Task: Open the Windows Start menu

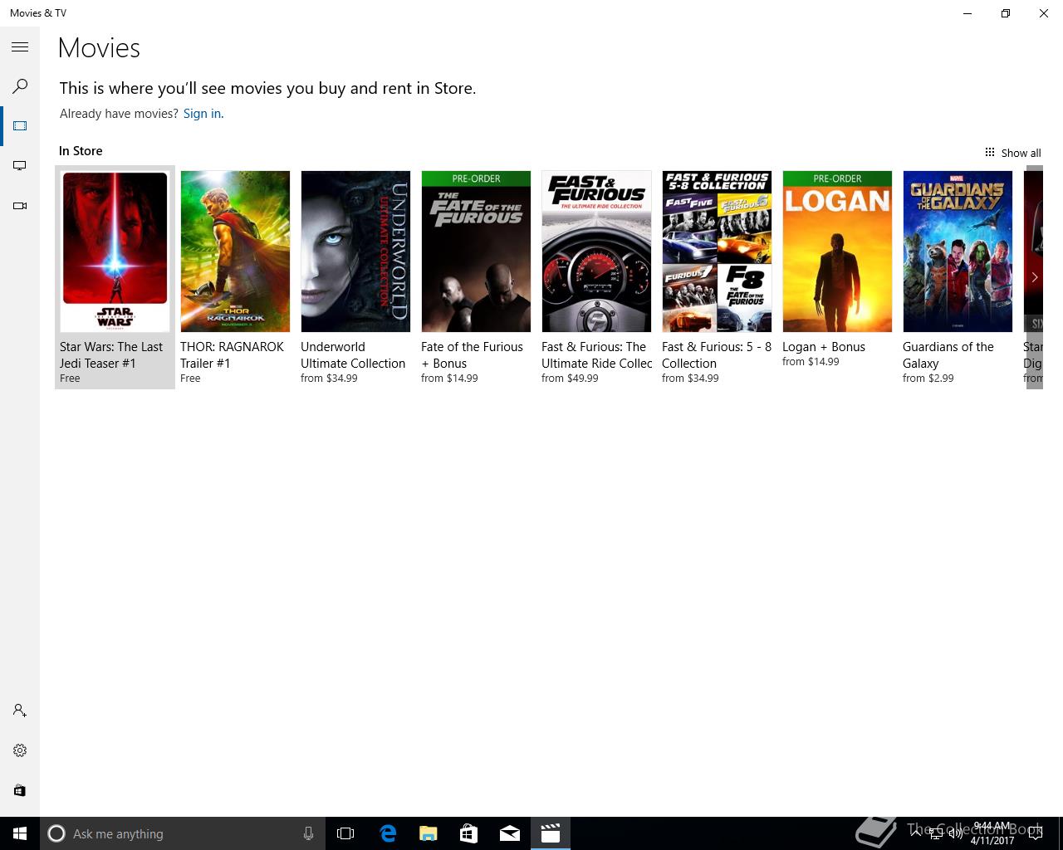Action: point(20,833)
